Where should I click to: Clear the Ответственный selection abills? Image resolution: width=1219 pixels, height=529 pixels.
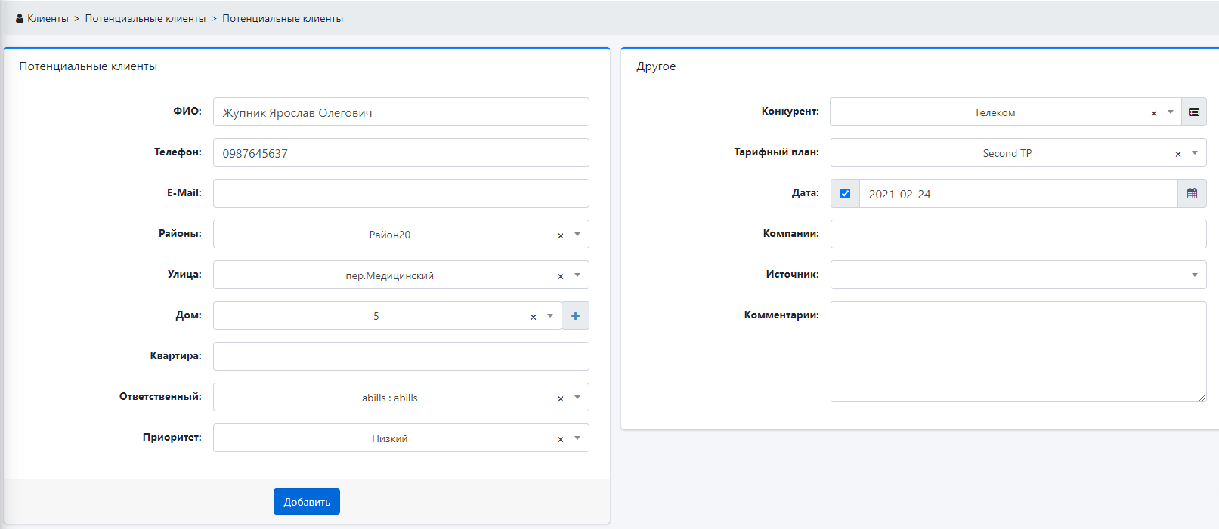(x=560, y=398)
